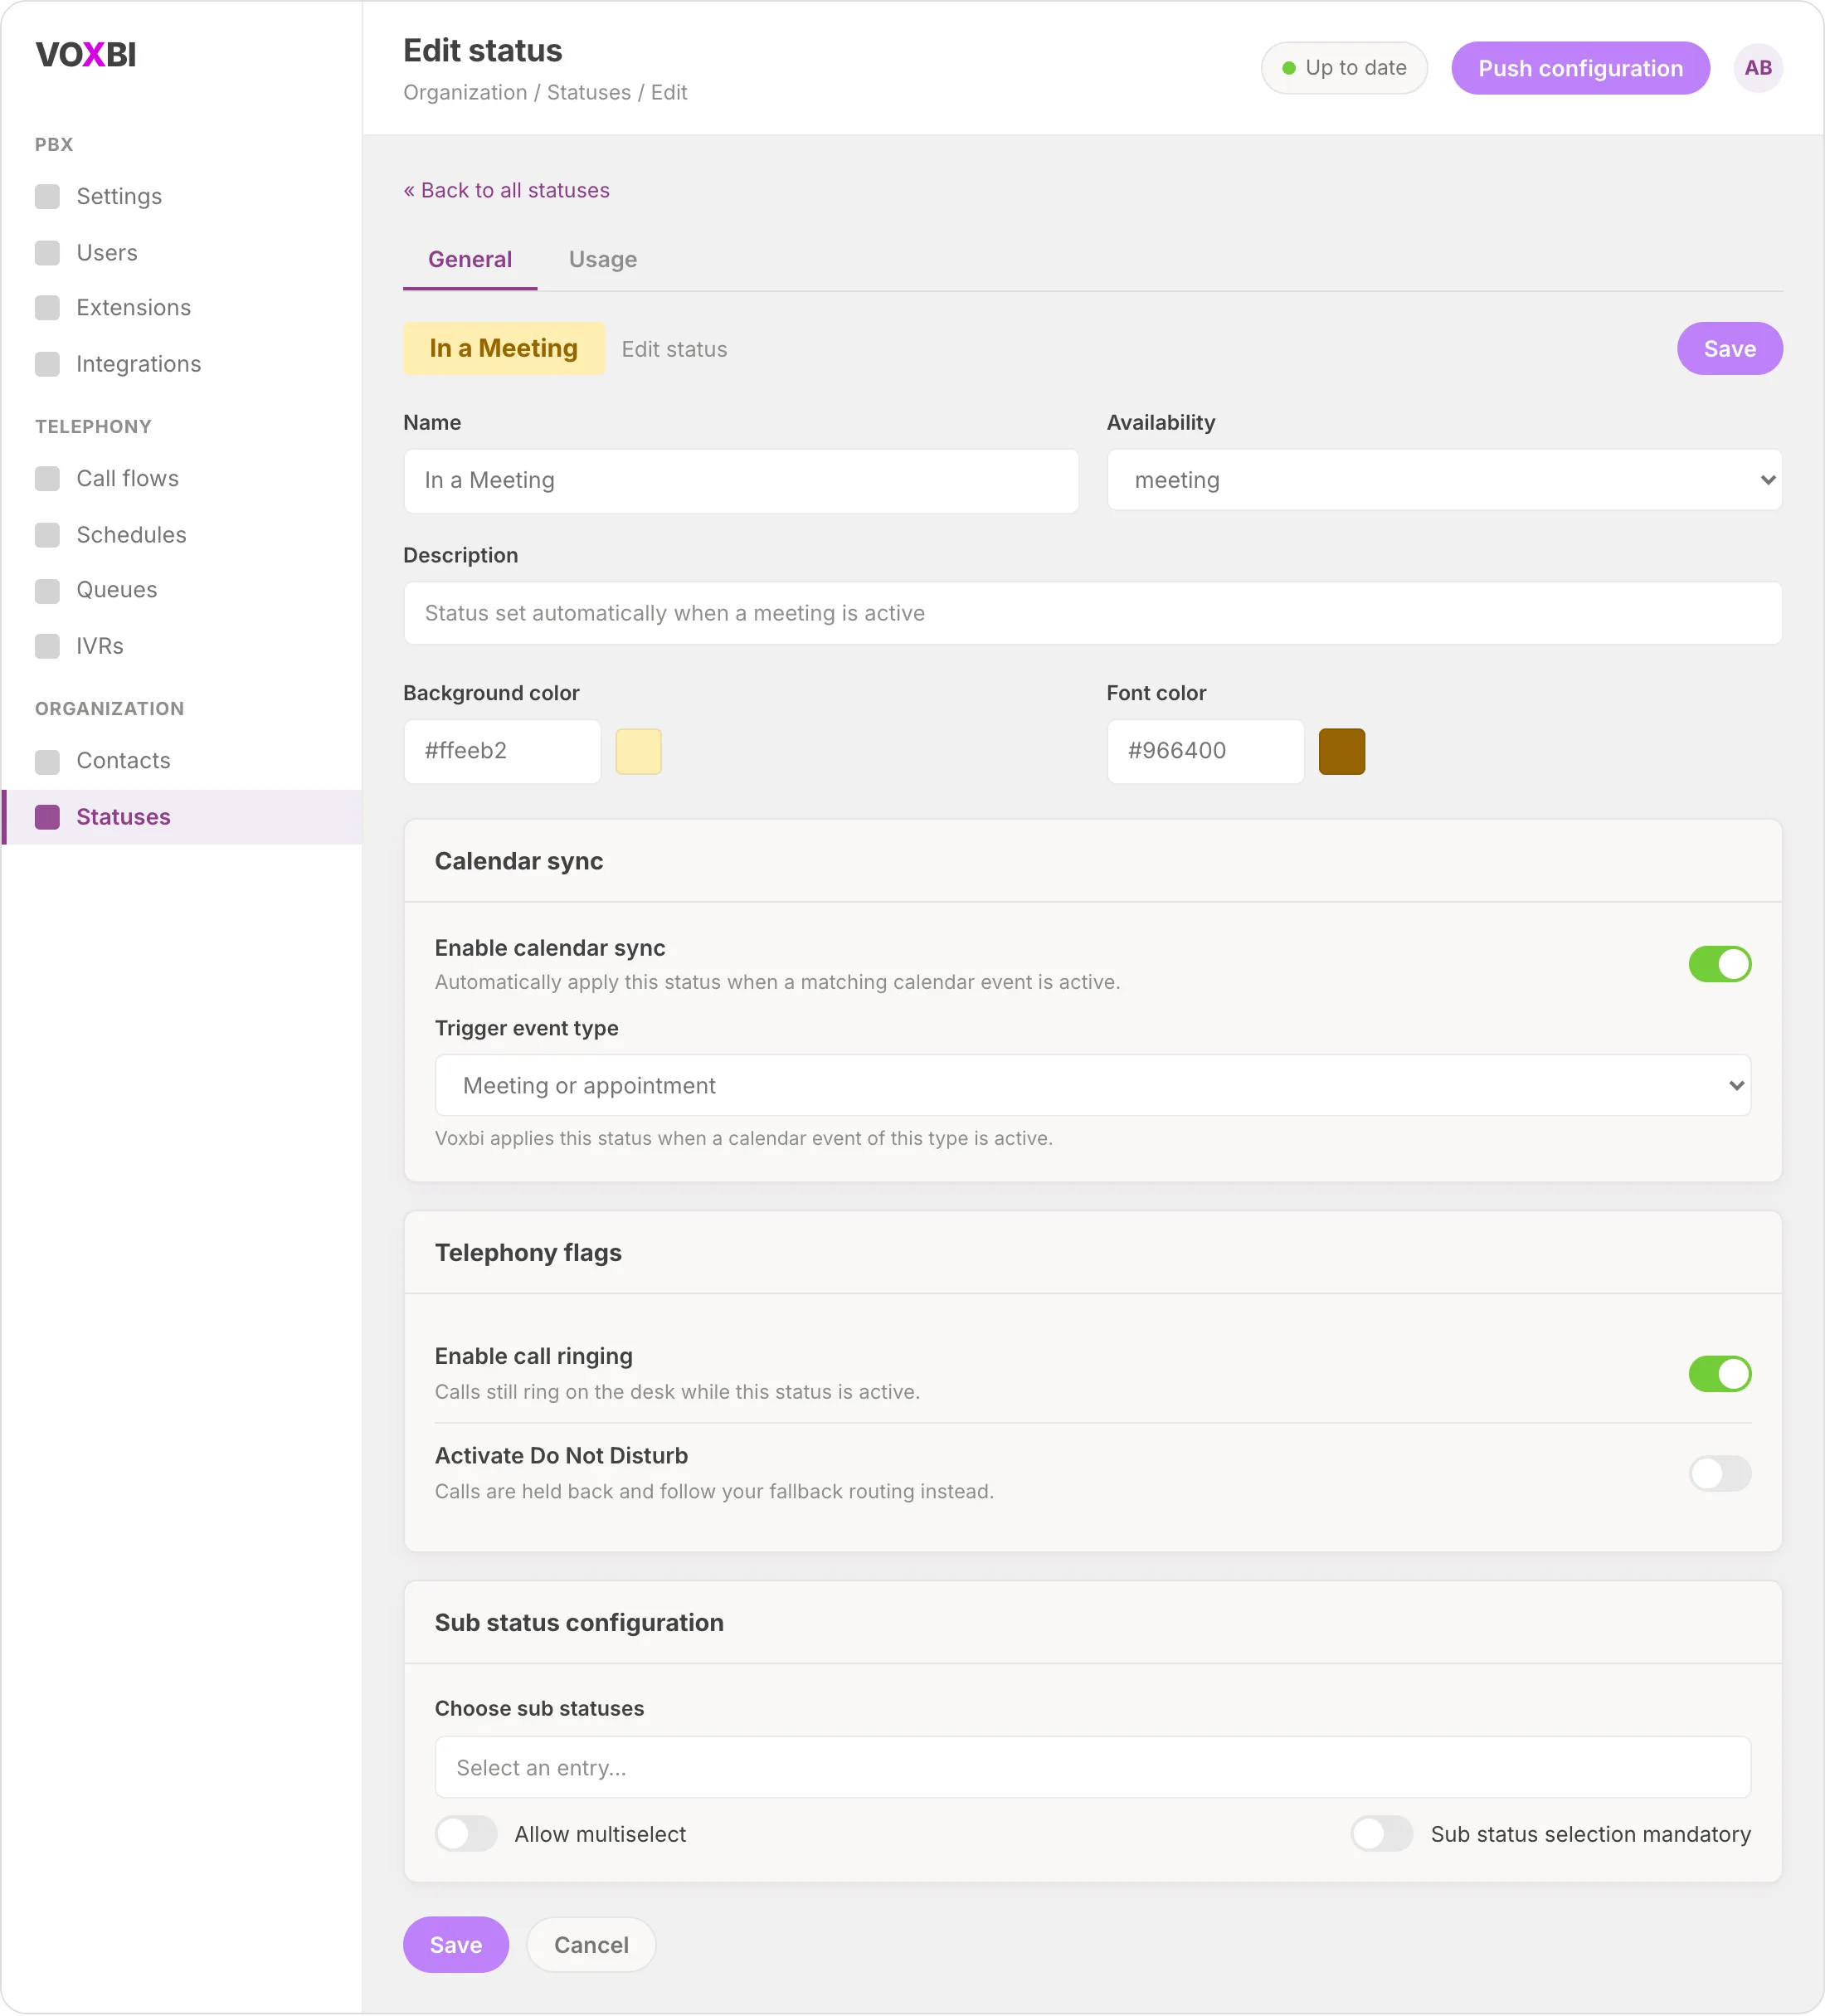Open Call flows via its sidebar icon
Image resolution: width=1825 pixels, height=2016 pixels.
point(47,479)
